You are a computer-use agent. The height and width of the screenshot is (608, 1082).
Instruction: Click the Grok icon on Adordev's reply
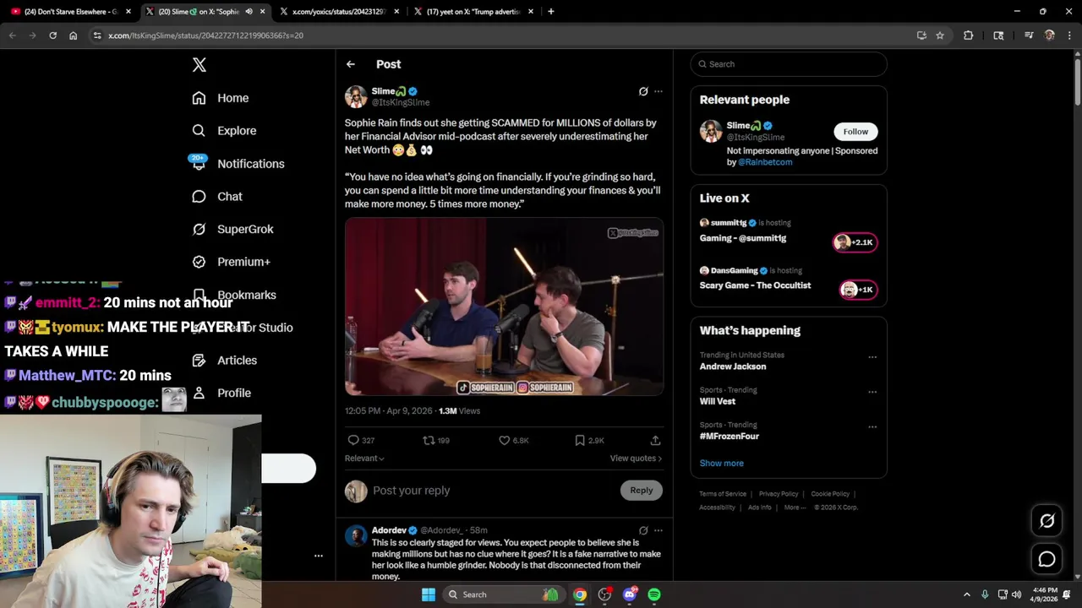click(643, 530)
